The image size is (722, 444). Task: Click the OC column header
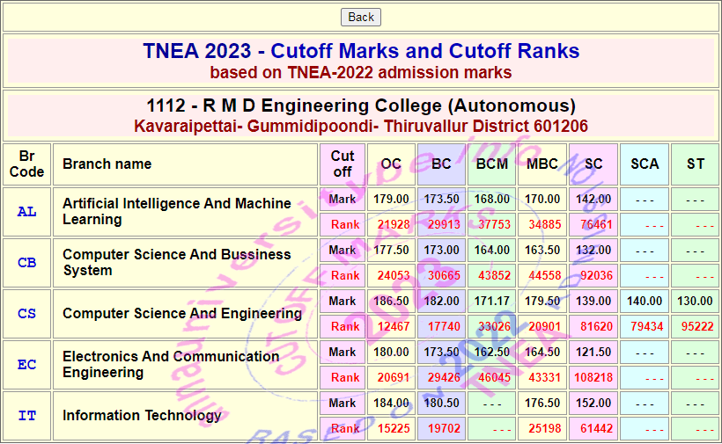click(391, 164)
